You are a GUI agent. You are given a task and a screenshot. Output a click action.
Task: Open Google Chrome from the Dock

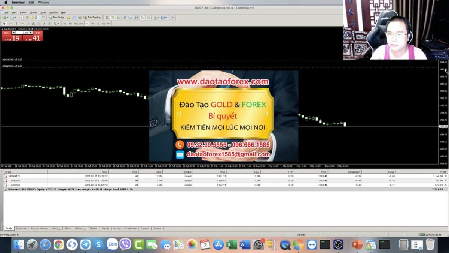coord(58,245)
